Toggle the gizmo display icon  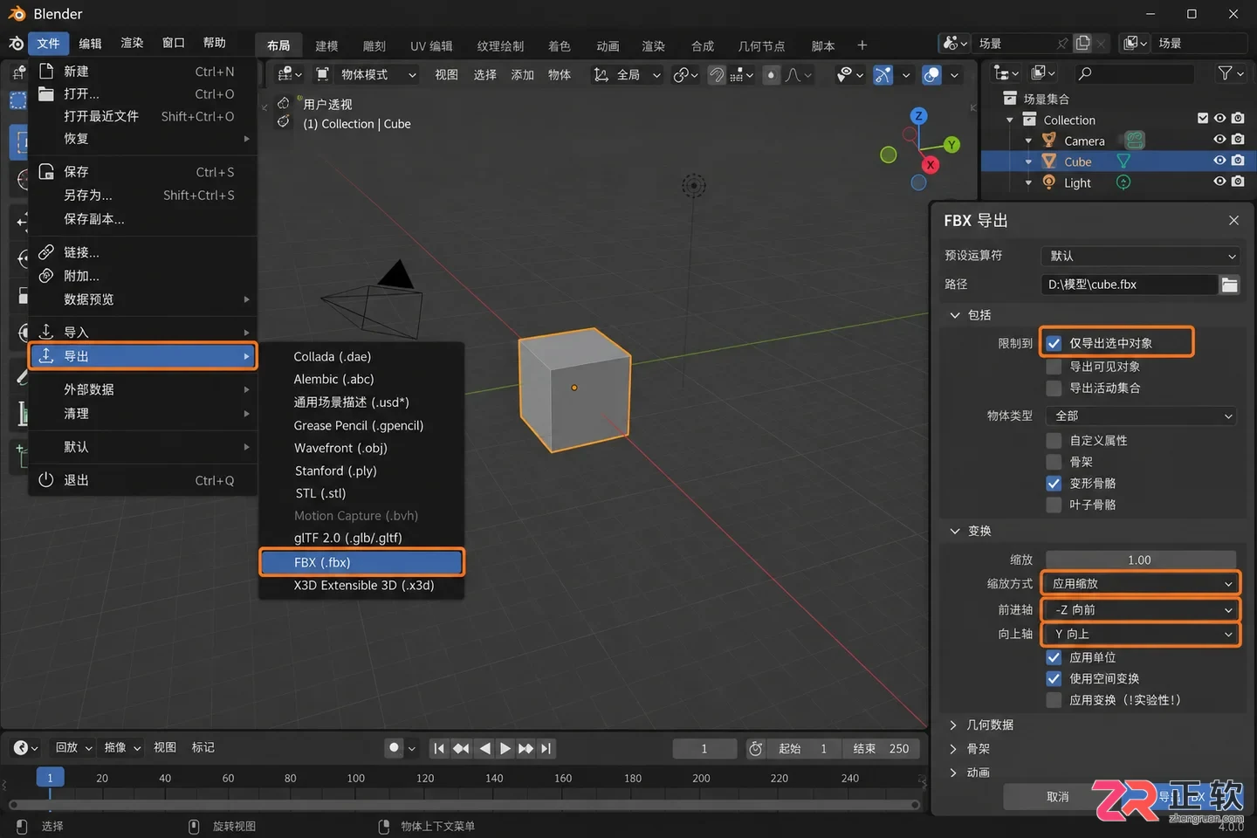point(883,75)
